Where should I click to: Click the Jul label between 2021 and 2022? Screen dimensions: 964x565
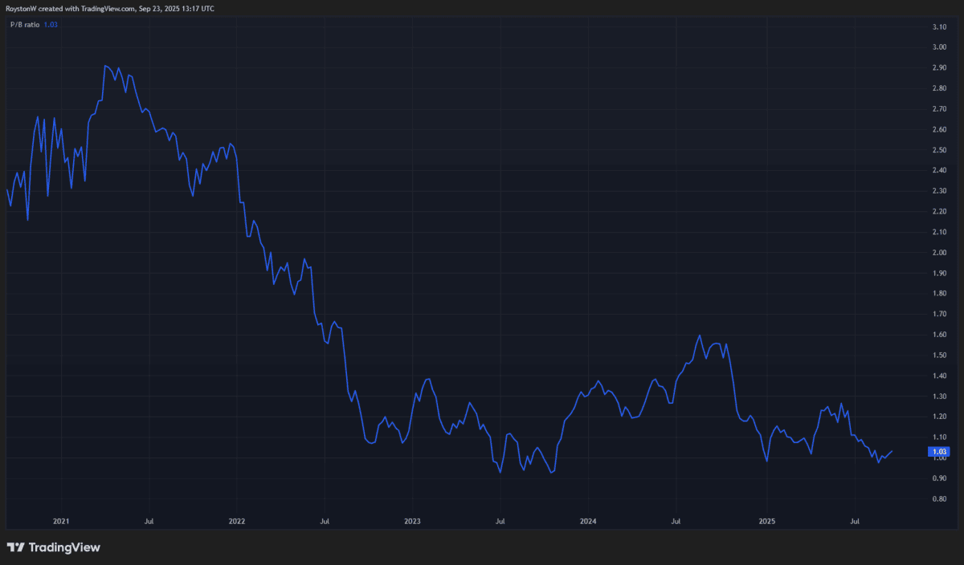pyautogui.click(x=149, y=521)
